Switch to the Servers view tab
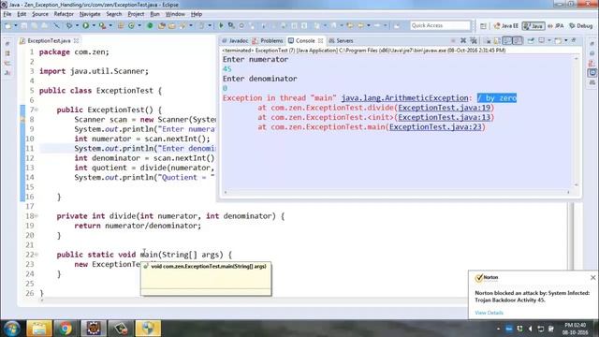This screenshot has width=599, height=337. (341, 40)
